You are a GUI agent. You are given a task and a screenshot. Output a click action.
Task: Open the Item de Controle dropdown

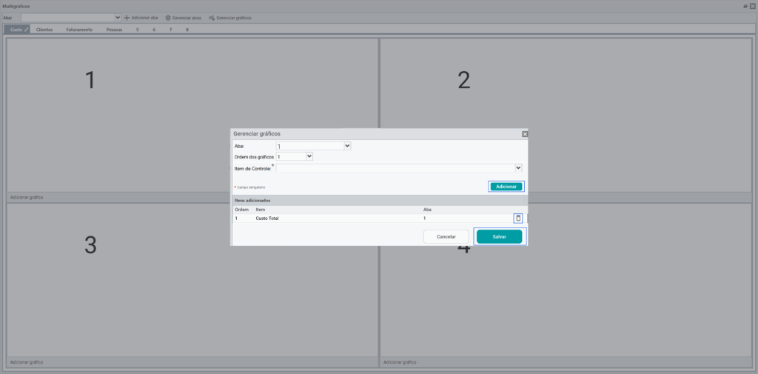(518, 168)
